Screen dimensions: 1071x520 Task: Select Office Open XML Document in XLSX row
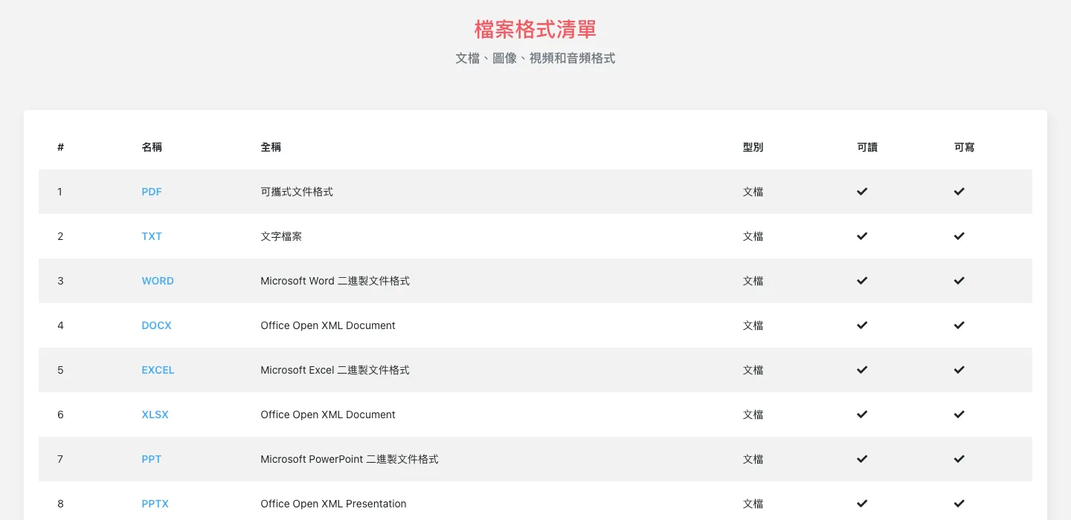(328, 415)
